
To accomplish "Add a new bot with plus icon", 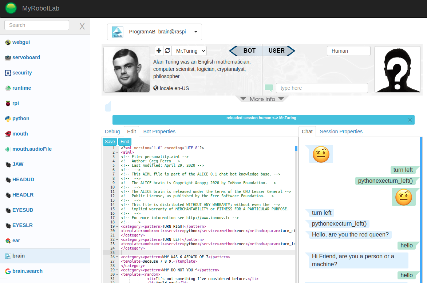I will click(159, 51).
